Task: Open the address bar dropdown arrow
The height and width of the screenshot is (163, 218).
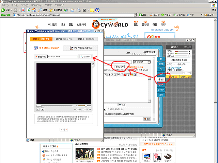Action: 135,15
